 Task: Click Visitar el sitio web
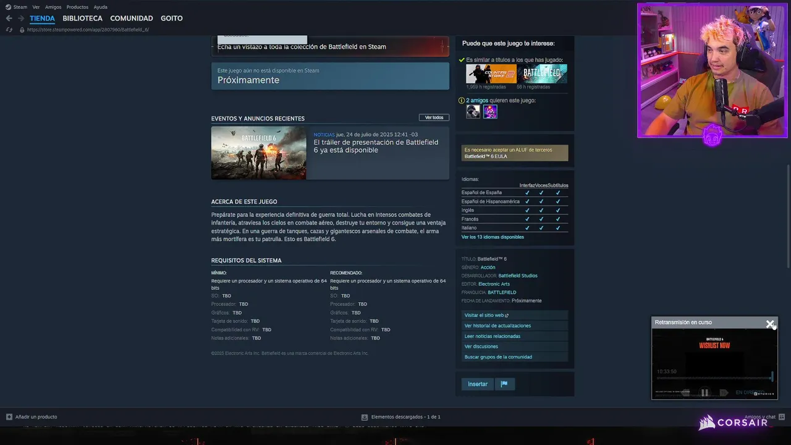click(514, 315)
